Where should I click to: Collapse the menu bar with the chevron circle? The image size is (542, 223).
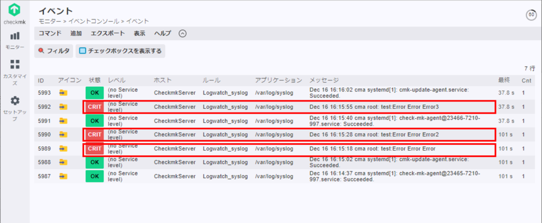point(183,33)
